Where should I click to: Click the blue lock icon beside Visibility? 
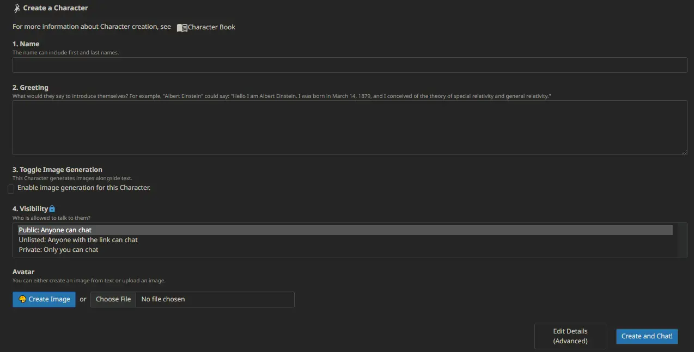[52, 209]
